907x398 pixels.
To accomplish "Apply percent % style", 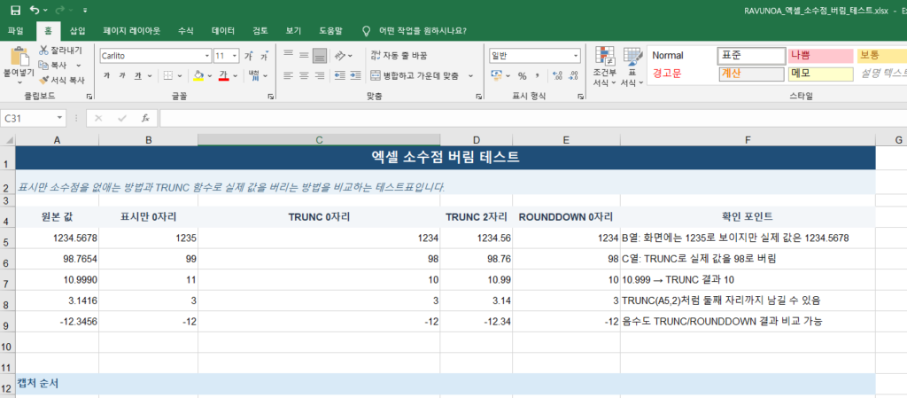I will click(522, 75).
